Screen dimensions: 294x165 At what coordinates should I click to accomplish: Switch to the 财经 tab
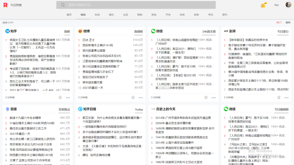[154, 15]
